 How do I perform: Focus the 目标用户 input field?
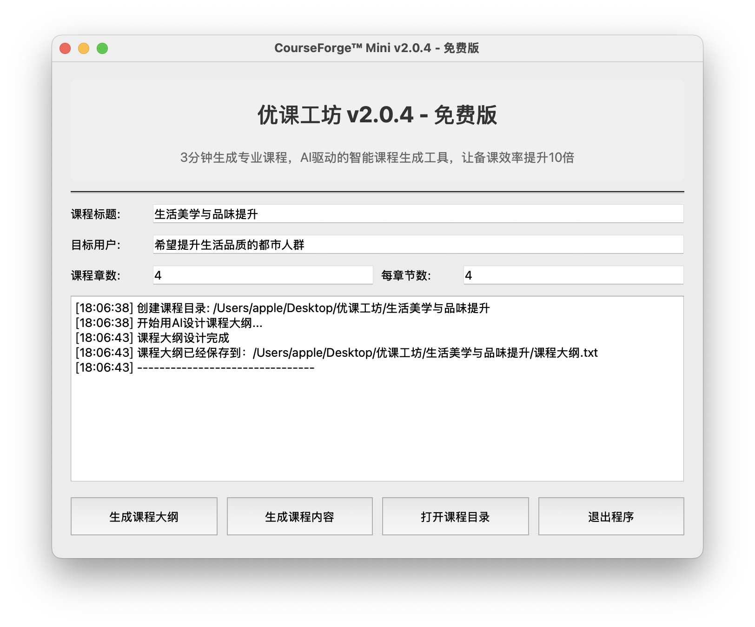(418, 245)
